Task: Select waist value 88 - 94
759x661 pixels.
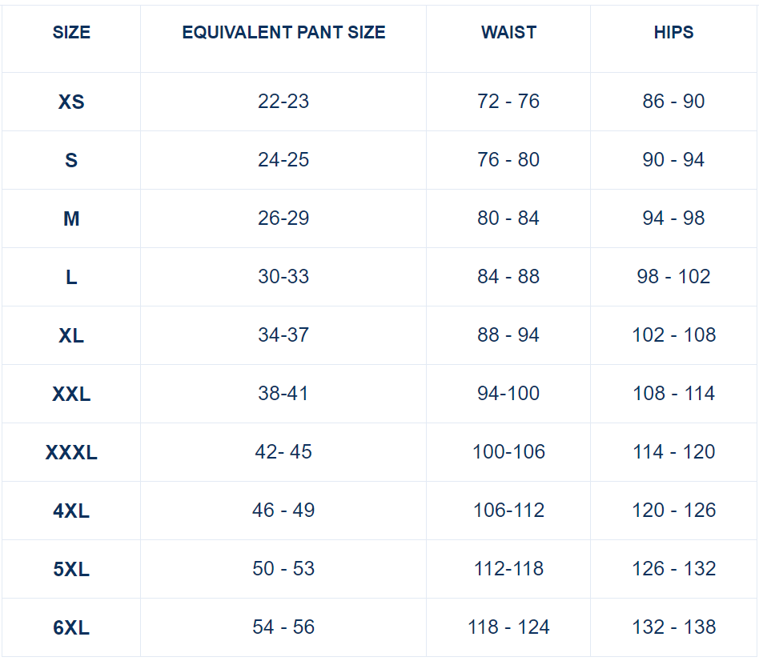Action: pos(508,335)
